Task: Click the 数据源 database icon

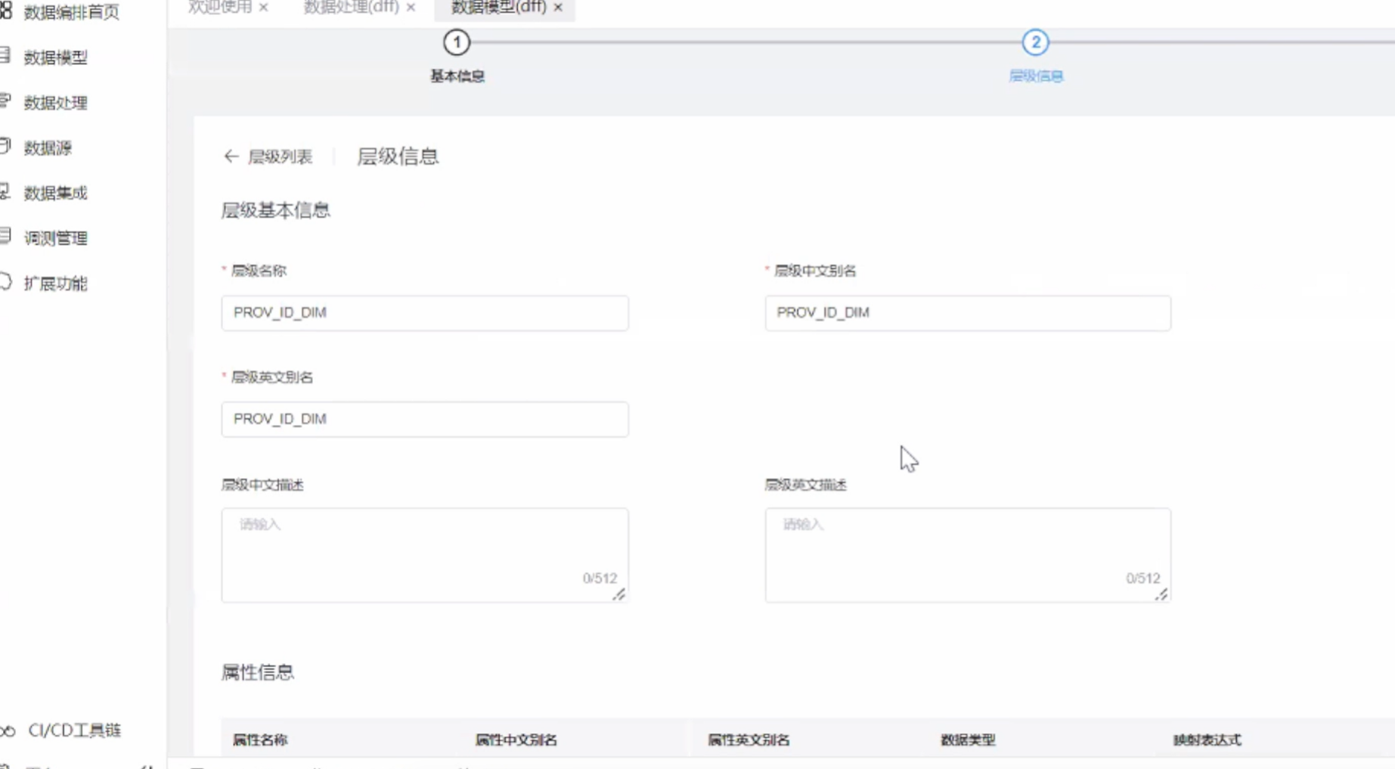Action: point(5,146)
